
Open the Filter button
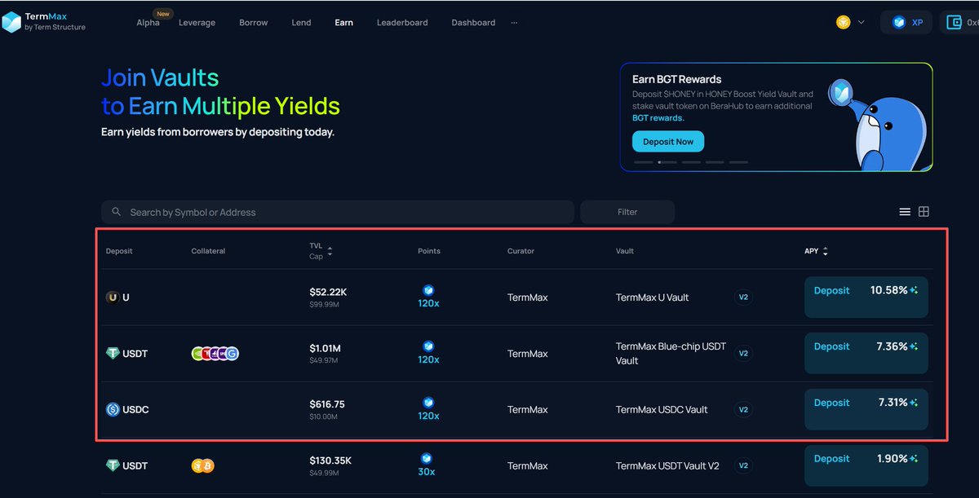point(627,212)
